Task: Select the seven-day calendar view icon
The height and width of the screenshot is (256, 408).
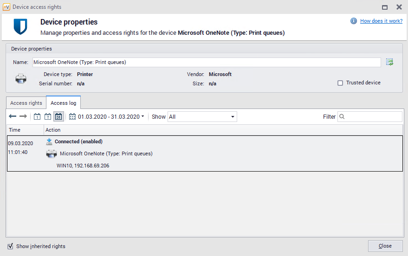Action: pos(48,116)
